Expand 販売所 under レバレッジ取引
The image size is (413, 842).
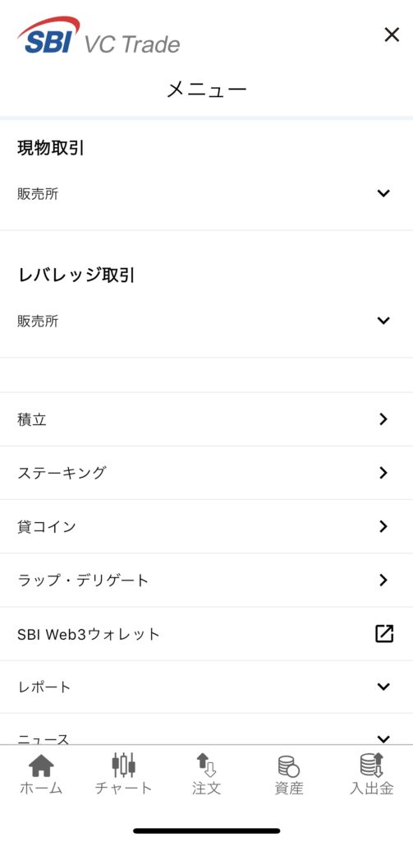click(207, 321)
